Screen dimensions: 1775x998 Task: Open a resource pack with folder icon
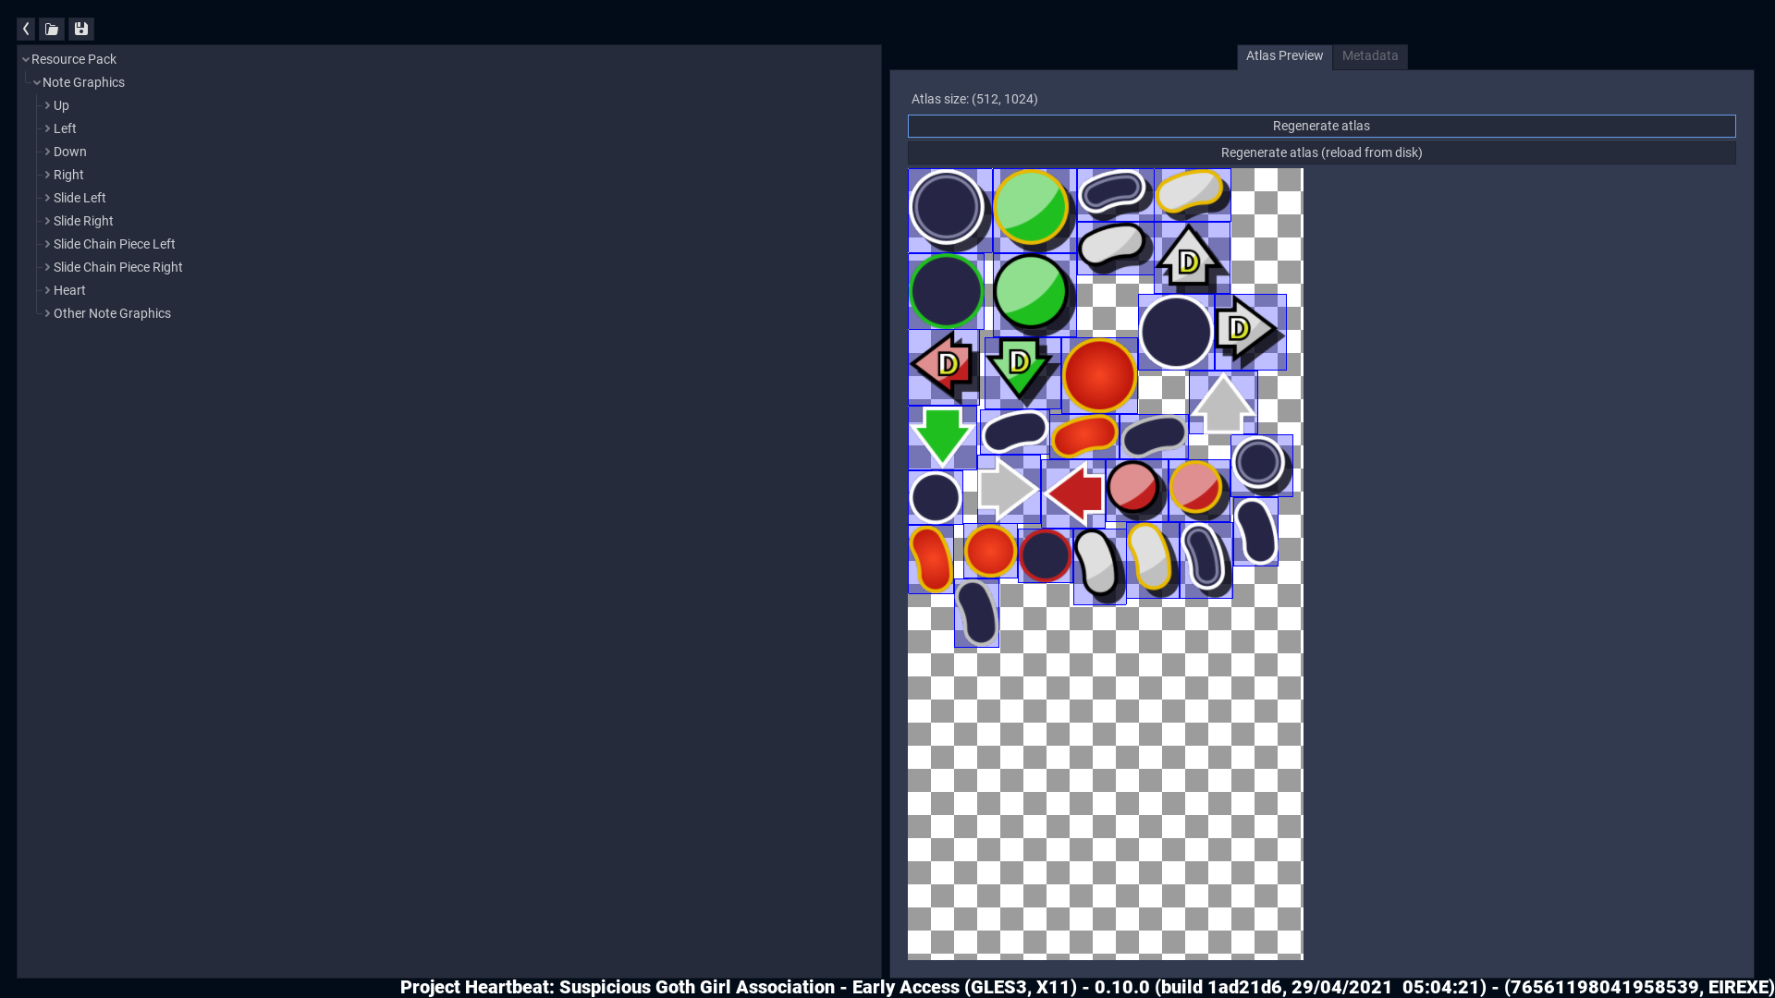click(52, 30)
